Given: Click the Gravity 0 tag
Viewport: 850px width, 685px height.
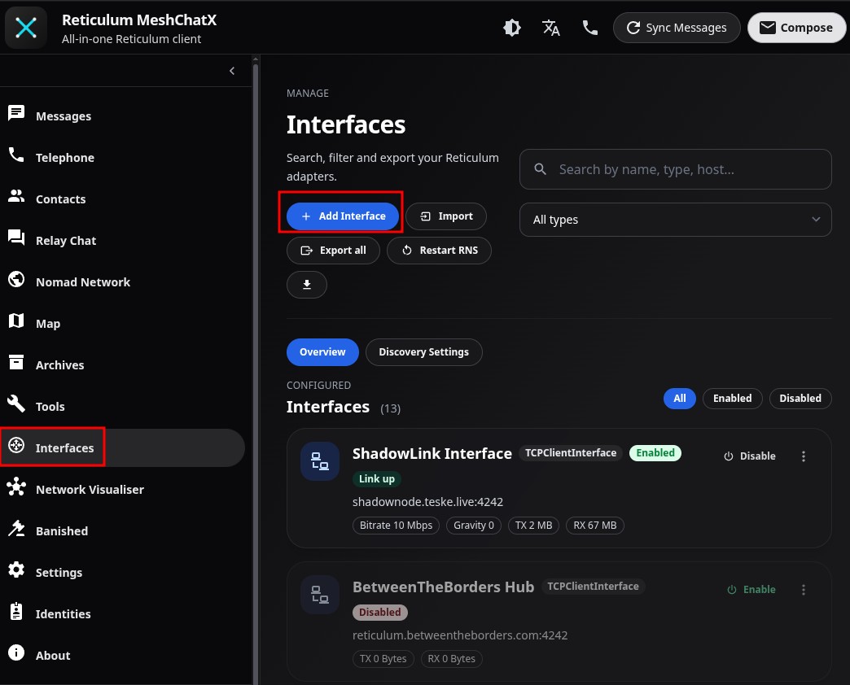Looking at the screenshot, I should click(x=474, y=526).
